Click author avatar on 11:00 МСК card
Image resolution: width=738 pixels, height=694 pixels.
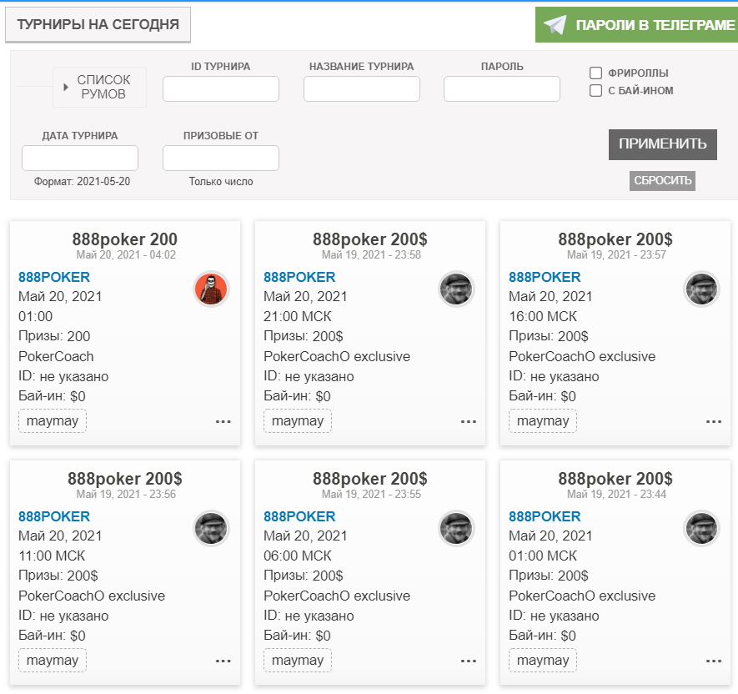[x=211, y=528]
